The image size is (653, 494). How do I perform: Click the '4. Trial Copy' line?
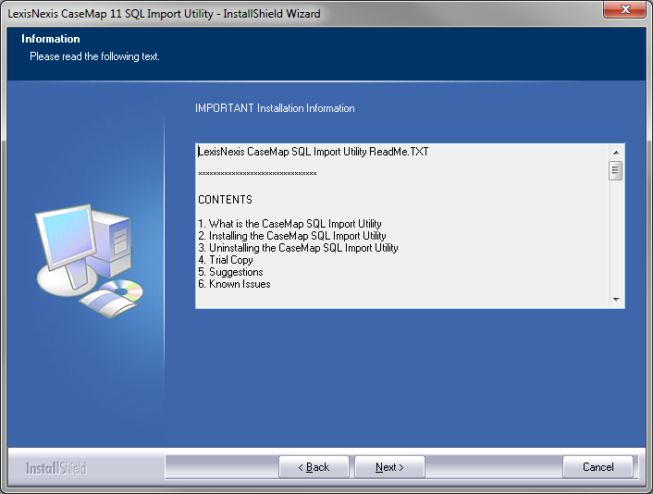point(226,260)
